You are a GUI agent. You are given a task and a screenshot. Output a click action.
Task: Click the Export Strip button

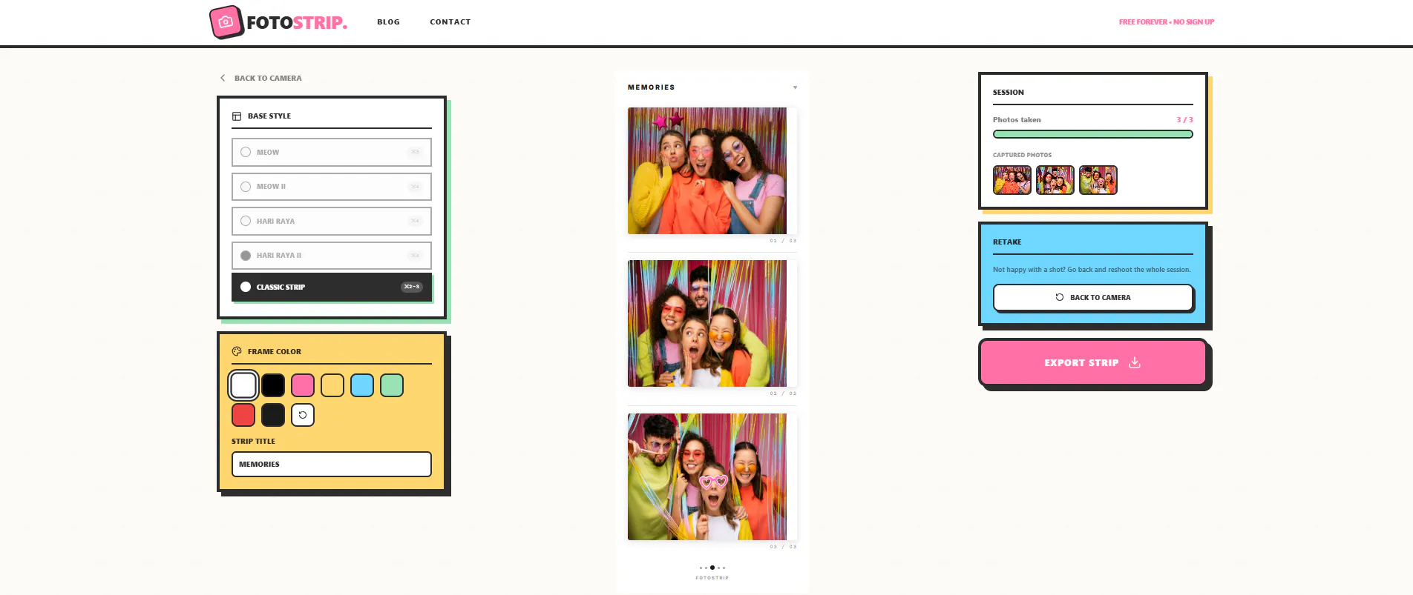tap(1092, 362)
